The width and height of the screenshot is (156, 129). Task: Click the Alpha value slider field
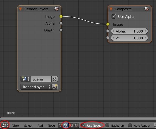click(x=129, y=31)
